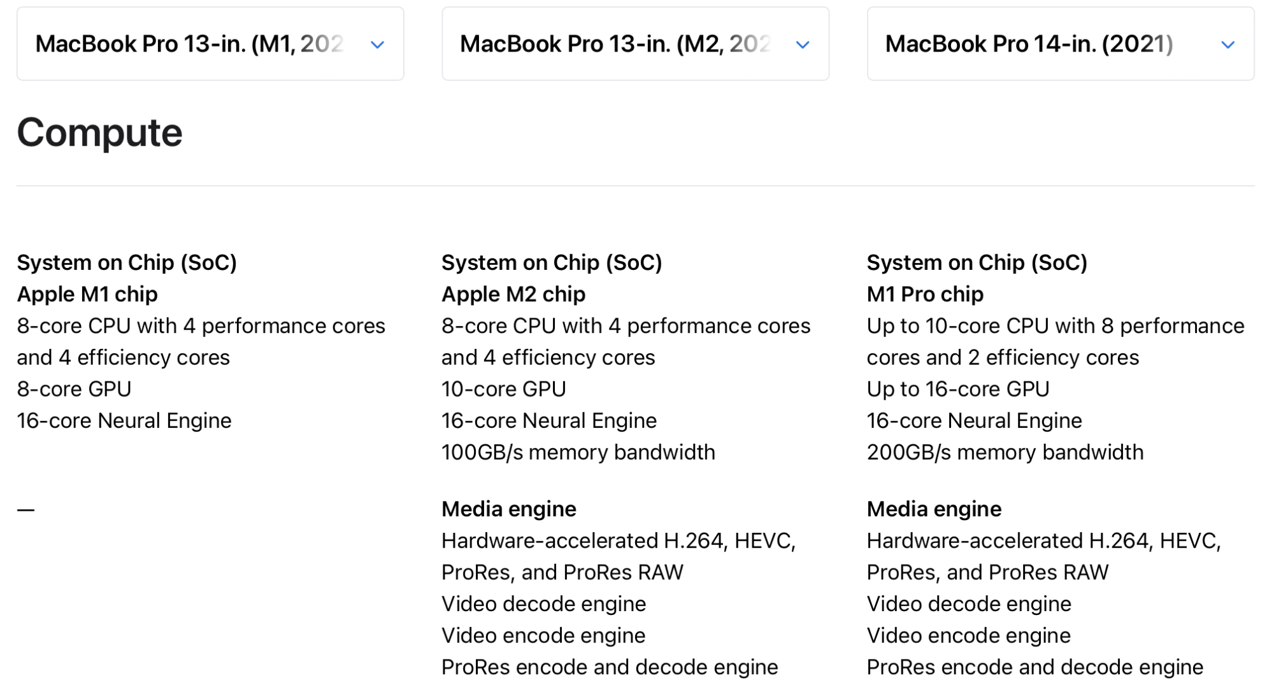Click the Apple M2 chip label

[x=513, y=294]
